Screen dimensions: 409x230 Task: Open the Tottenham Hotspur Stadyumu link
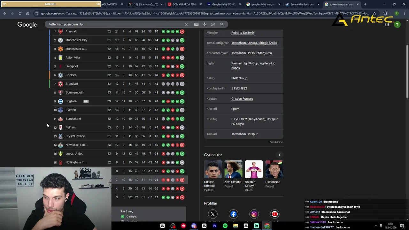pos(251,53)
